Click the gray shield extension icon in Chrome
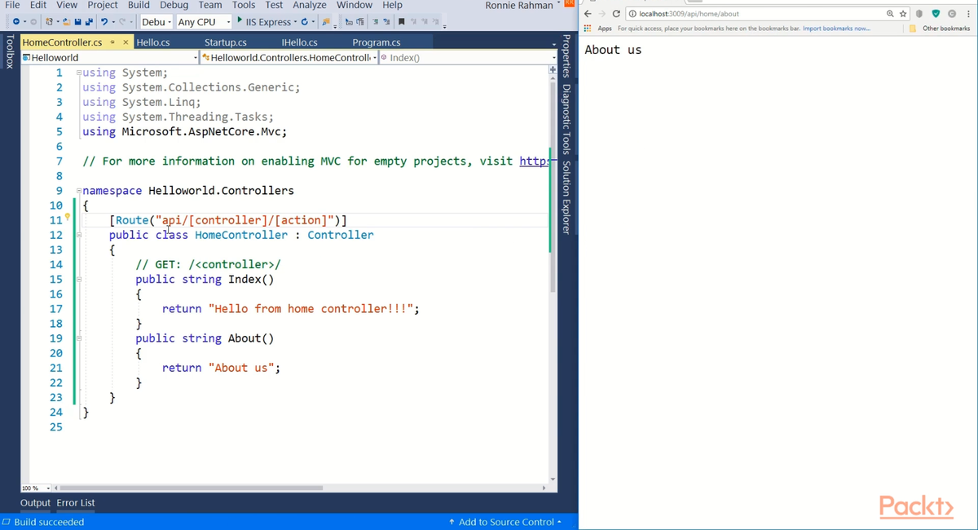The height and width of the screenshot is (530, 978). click(x=919, y=14)
